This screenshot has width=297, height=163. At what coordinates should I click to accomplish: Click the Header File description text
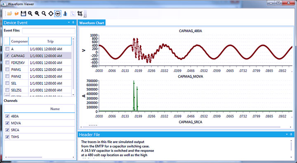[118, 149]
